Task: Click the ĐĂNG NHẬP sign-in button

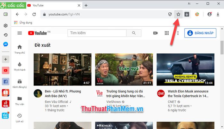Action: (x=200, y=33)
